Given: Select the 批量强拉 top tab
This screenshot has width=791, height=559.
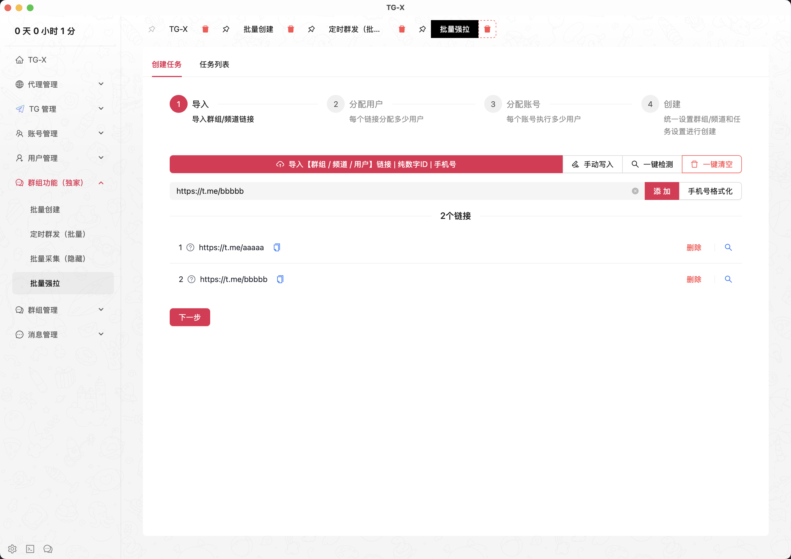Looking at the screenshot, I should pyautogui.click(x=455, y=29).
